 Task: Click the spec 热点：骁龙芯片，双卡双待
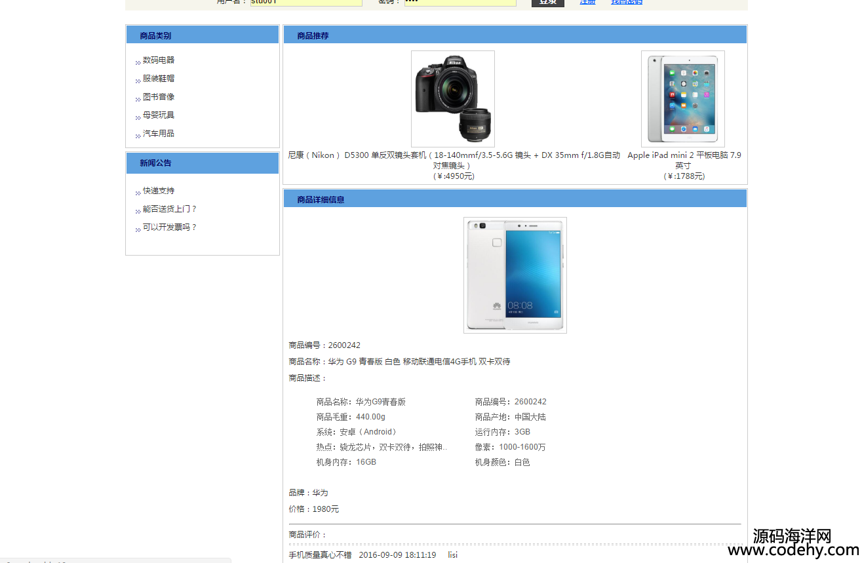(x=382, y=447)
